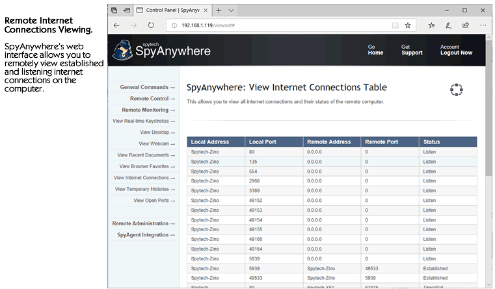Click the browser back arrow
This screenshot has height=289, width=495.
click(116, 25)
